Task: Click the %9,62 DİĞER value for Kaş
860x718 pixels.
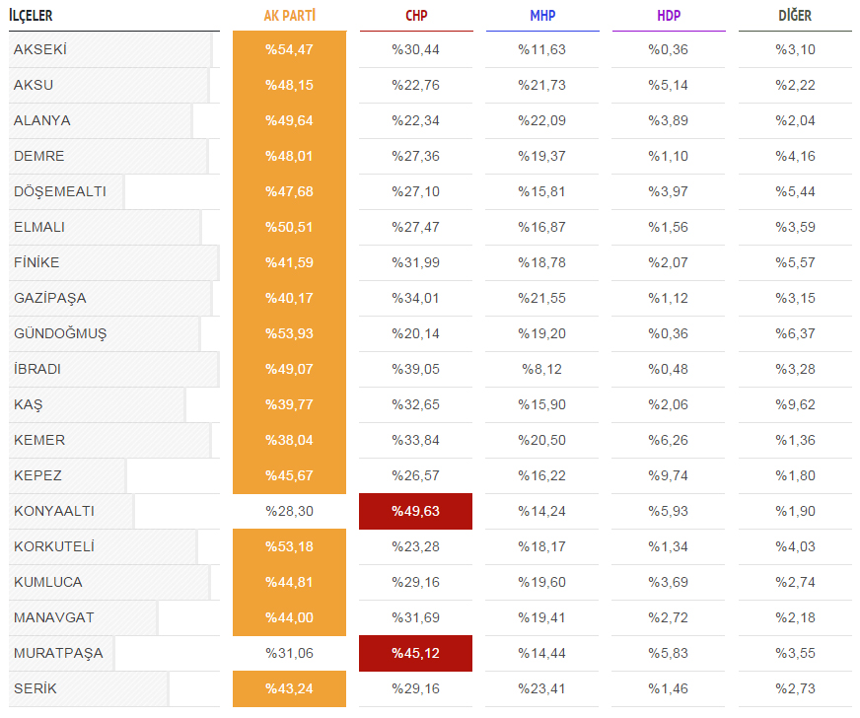Action: pyautogui.click(x=795, y=404)
